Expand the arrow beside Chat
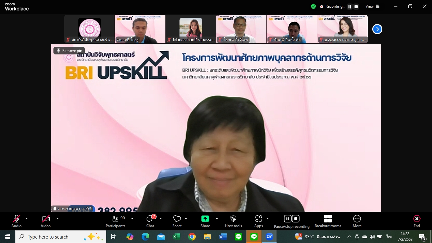The height and width of the screenshot is (243, 432). tap(161, 219)
